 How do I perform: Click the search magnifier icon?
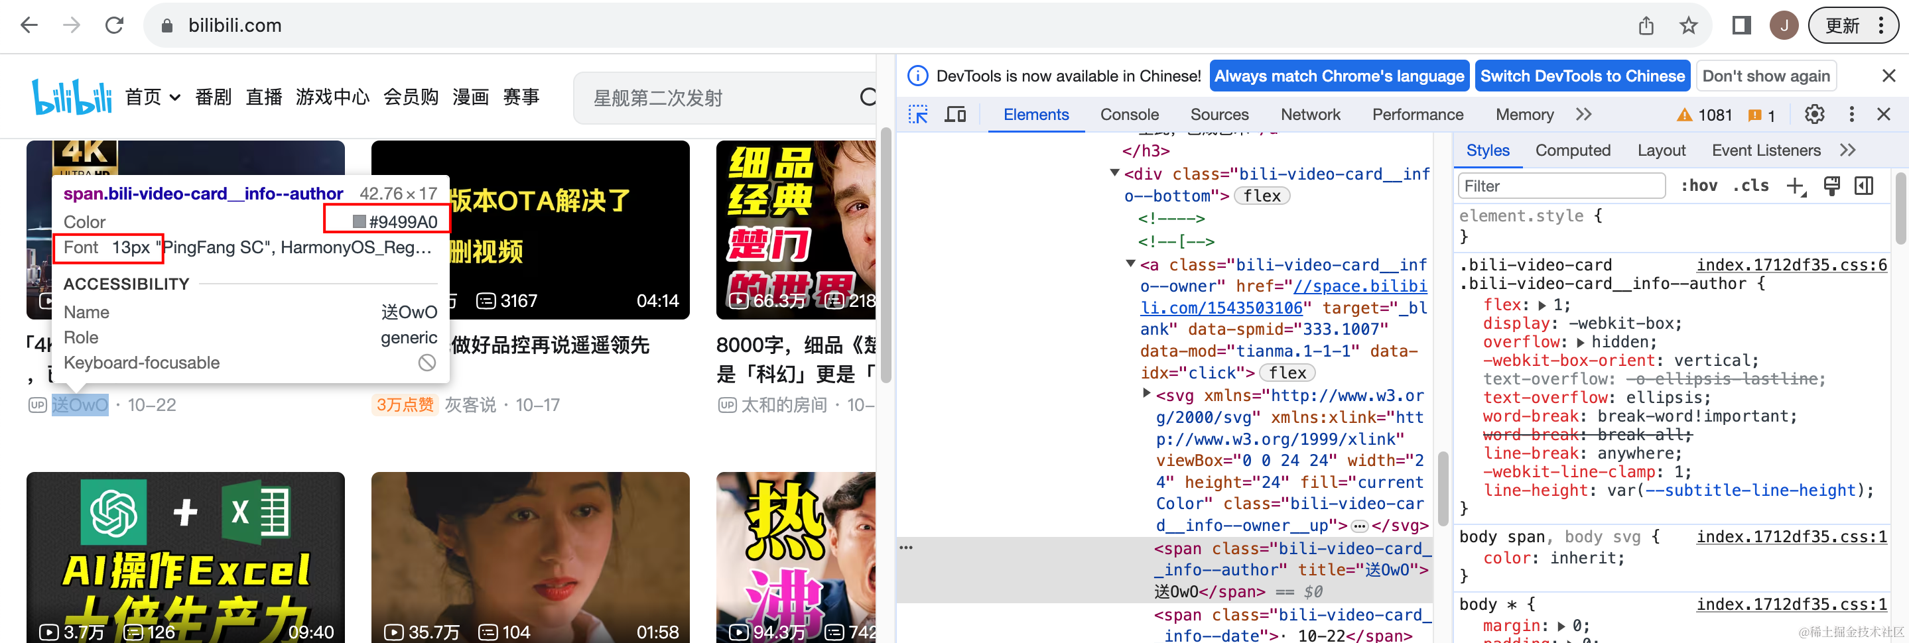point(868,97)
